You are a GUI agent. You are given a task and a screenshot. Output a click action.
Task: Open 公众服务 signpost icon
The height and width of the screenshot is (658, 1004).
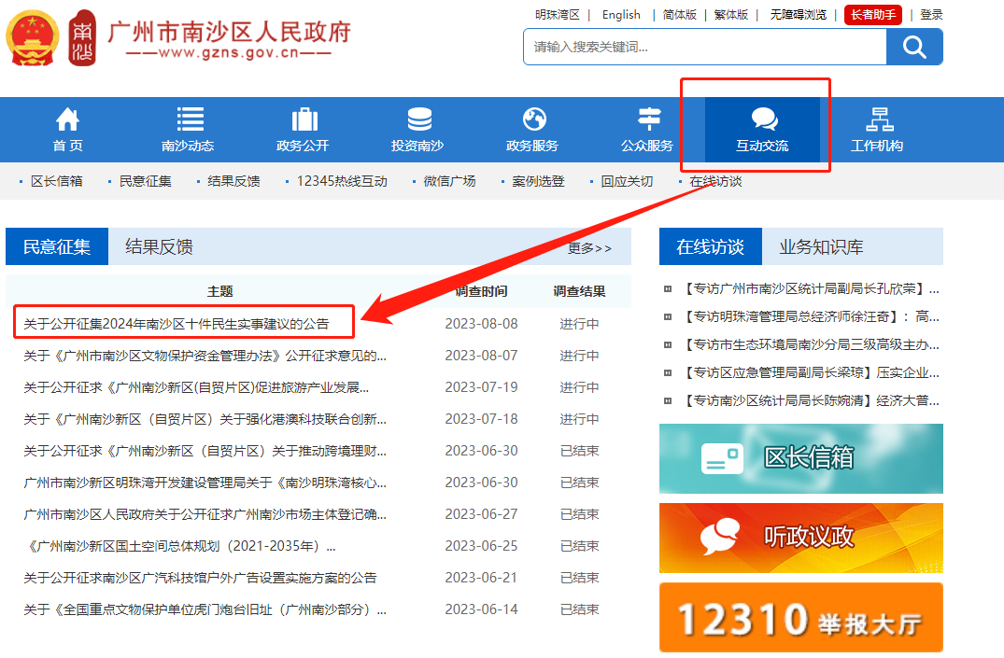648,120
